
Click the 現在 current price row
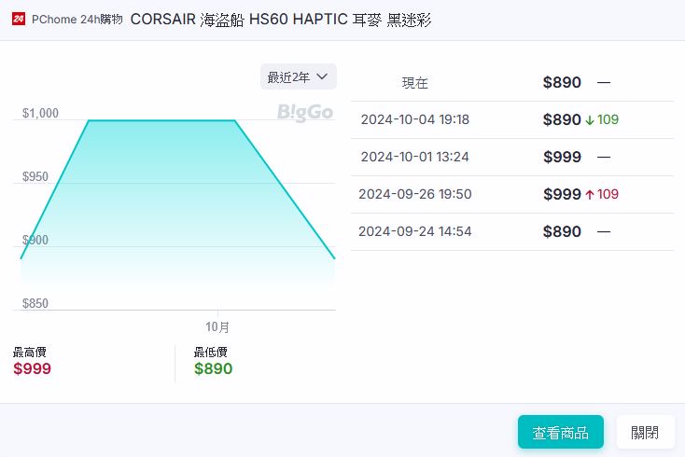415,83
